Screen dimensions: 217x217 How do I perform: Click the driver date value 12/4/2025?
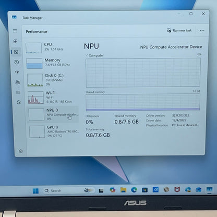click(179, 120)
